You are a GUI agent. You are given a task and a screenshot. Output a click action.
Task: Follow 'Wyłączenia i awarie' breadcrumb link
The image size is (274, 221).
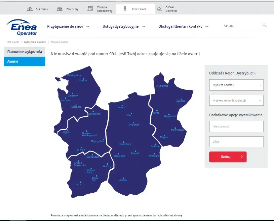[35, 42]
